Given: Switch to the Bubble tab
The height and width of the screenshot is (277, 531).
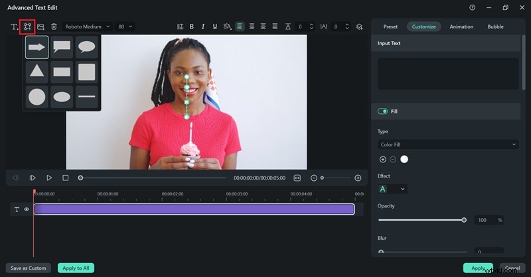Looking at the screenshot, I should (495, 27).
